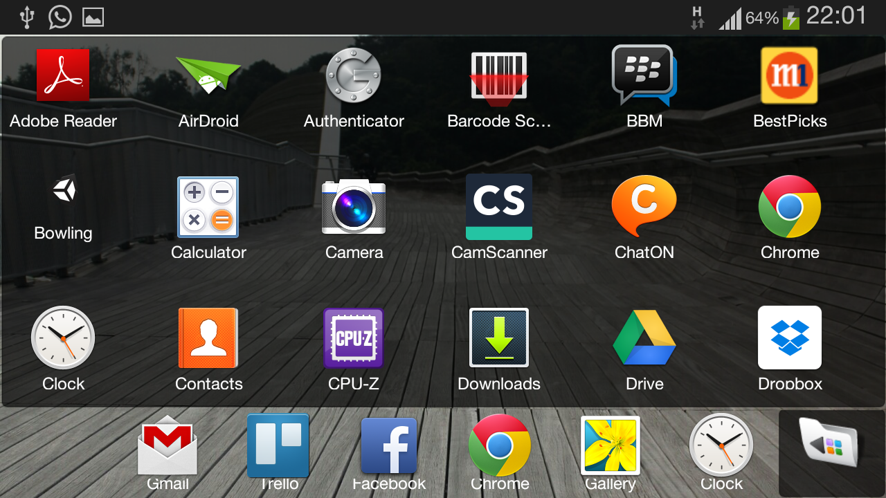Screen dimensions: 886x498
Task: Open the Calculator app
Action: coord(208,207)
